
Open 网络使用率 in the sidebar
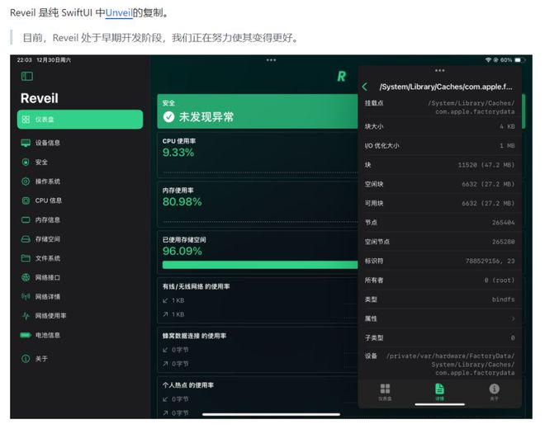click(x=50, y=316)
